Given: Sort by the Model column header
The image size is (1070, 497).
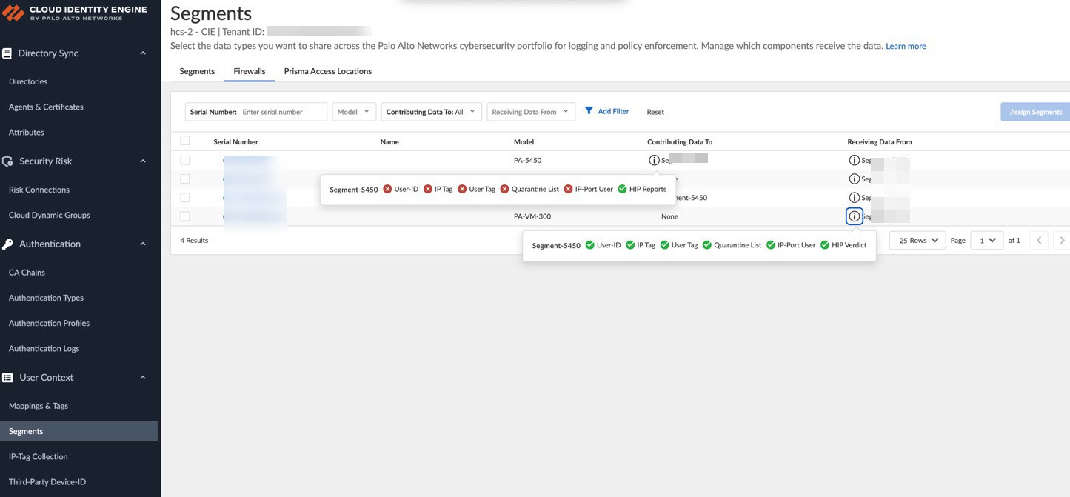Looking at the screenshot, I should pos(524,141).
